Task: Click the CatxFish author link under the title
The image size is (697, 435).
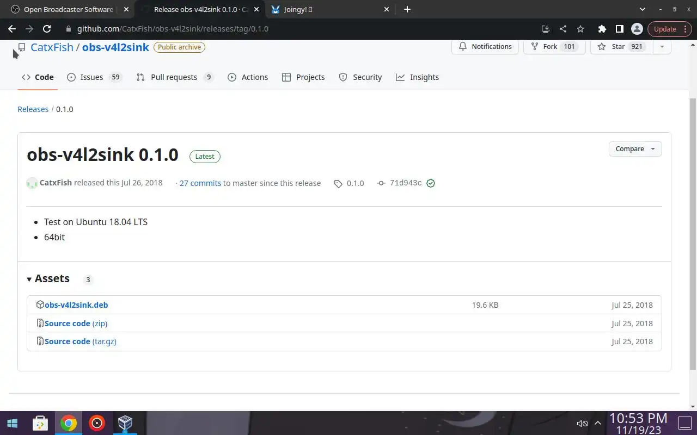Action: [56, 183]
